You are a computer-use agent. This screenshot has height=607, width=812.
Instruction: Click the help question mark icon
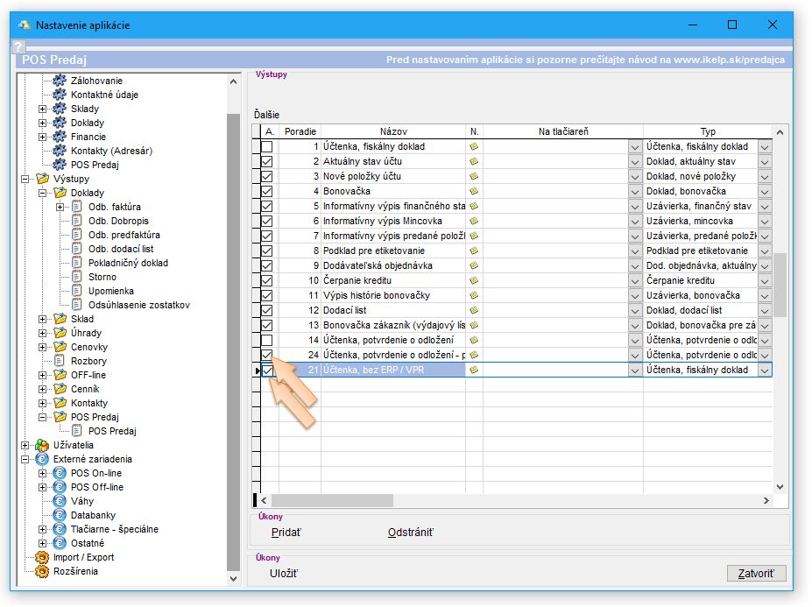tap(18, 46)
